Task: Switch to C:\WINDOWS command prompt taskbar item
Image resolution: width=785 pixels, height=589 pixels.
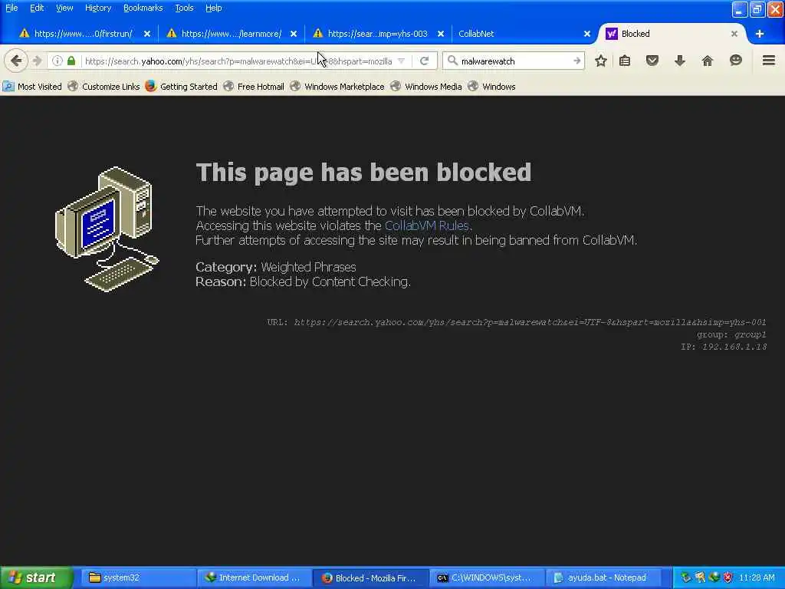Action: [x=487, y=577]
